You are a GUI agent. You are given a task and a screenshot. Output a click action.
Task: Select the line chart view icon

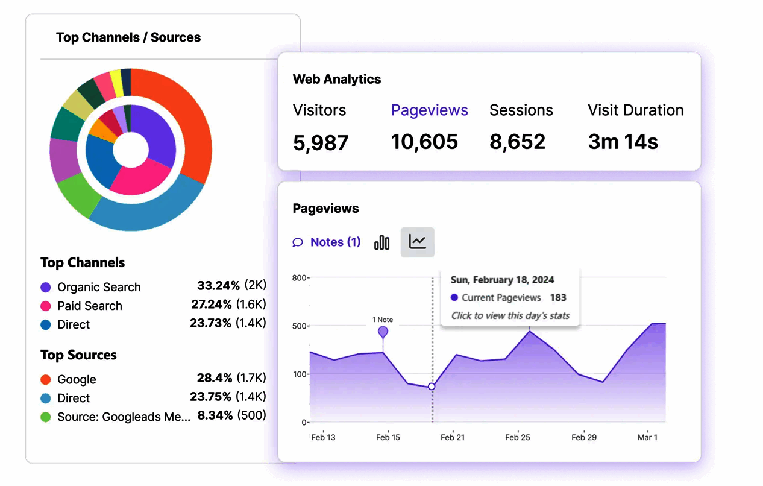tap(417, 242)
